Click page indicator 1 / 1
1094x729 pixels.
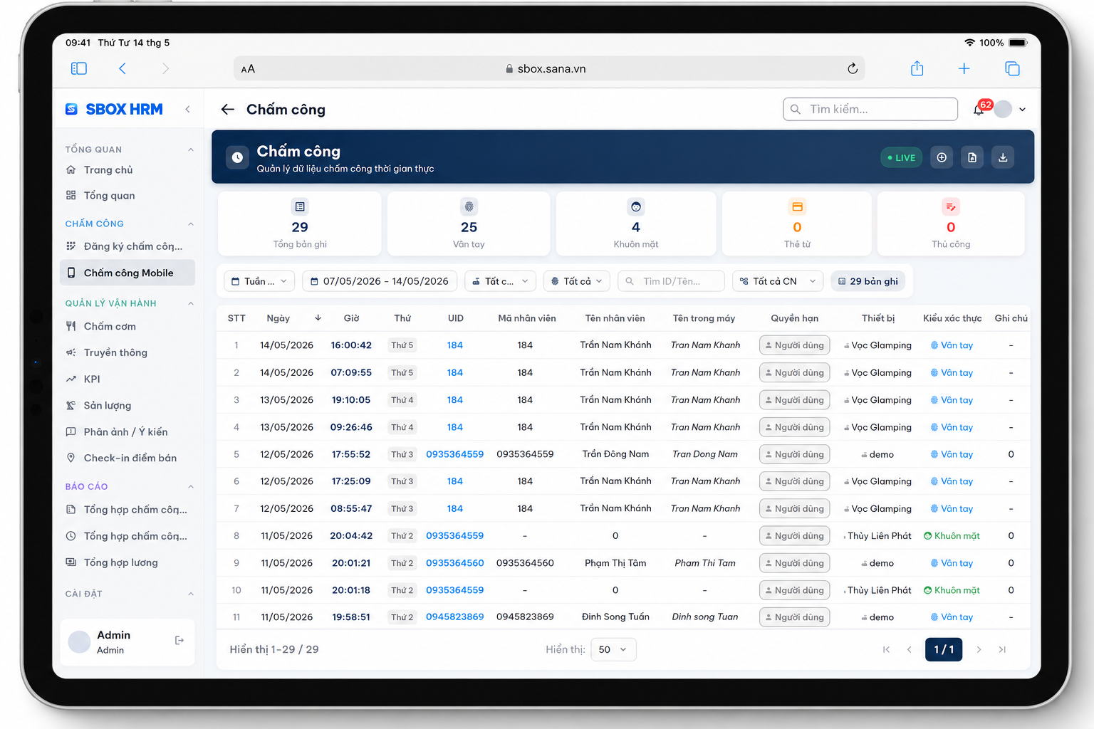pos(944,649)
